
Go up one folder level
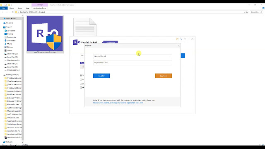13,12
